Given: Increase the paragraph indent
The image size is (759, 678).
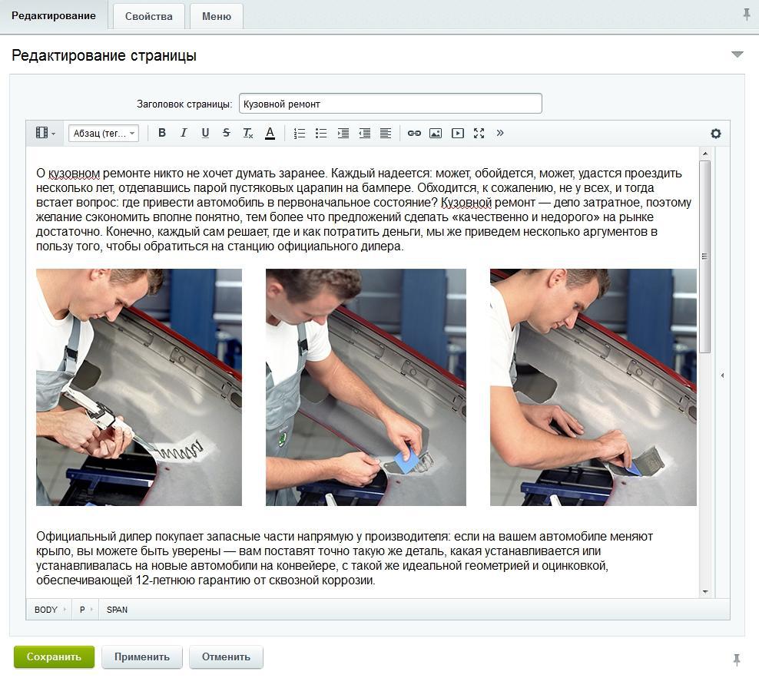Looking at the screenshot, I should click(x=343, y=133).
